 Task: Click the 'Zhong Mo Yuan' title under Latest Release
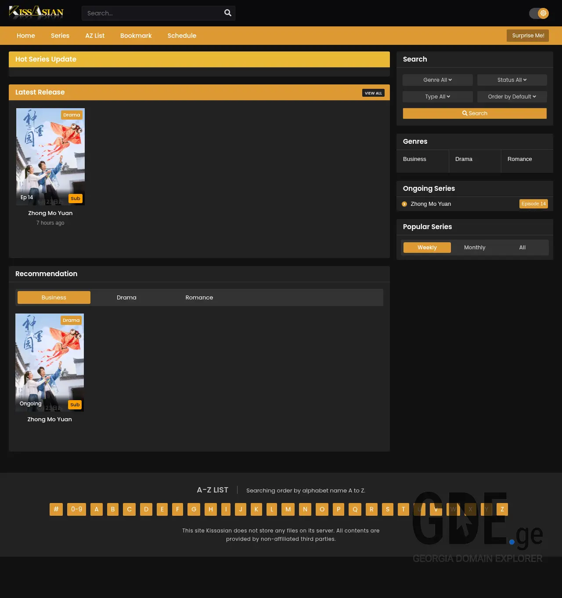50,213
